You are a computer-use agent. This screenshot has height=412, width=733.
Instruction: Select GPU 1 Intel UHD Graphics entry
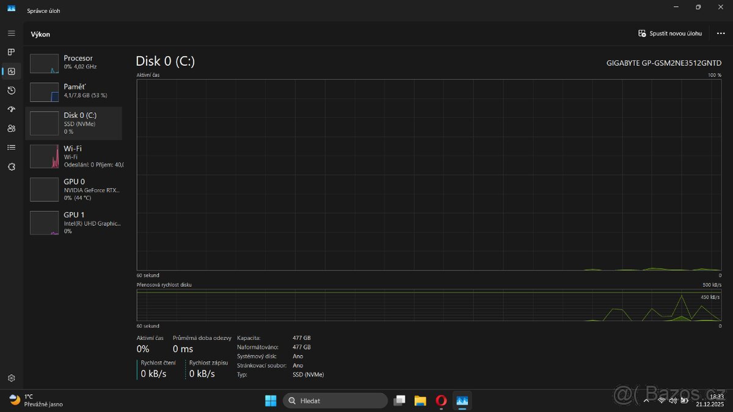(73, 223)
